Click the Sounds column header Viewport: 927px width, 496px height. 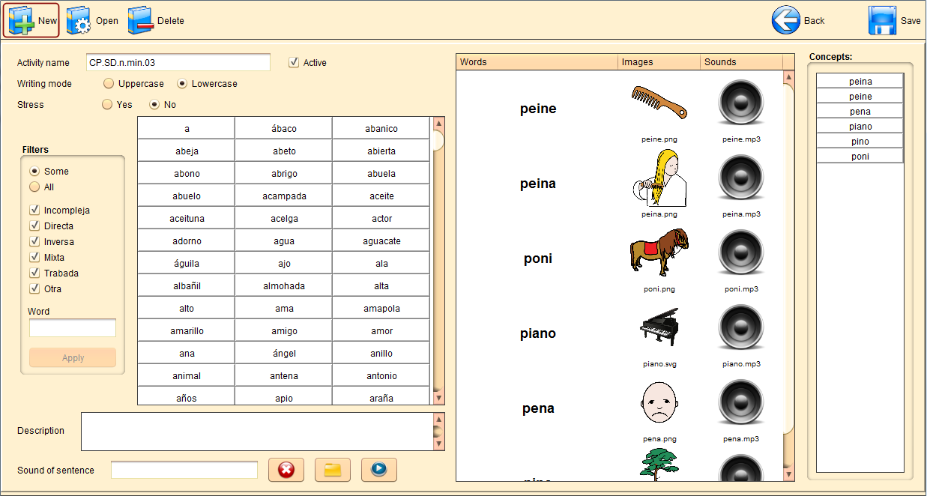pyautogui.click(x=741, y=62)
